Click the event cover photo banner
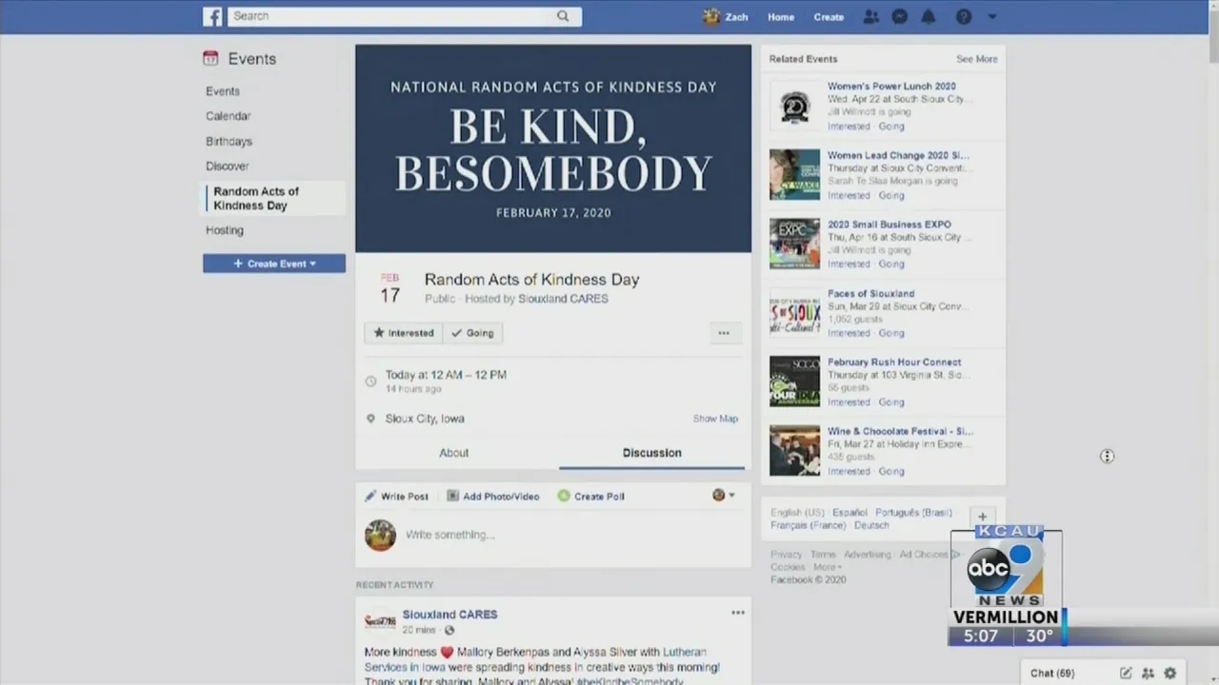 tap(553, 148)
